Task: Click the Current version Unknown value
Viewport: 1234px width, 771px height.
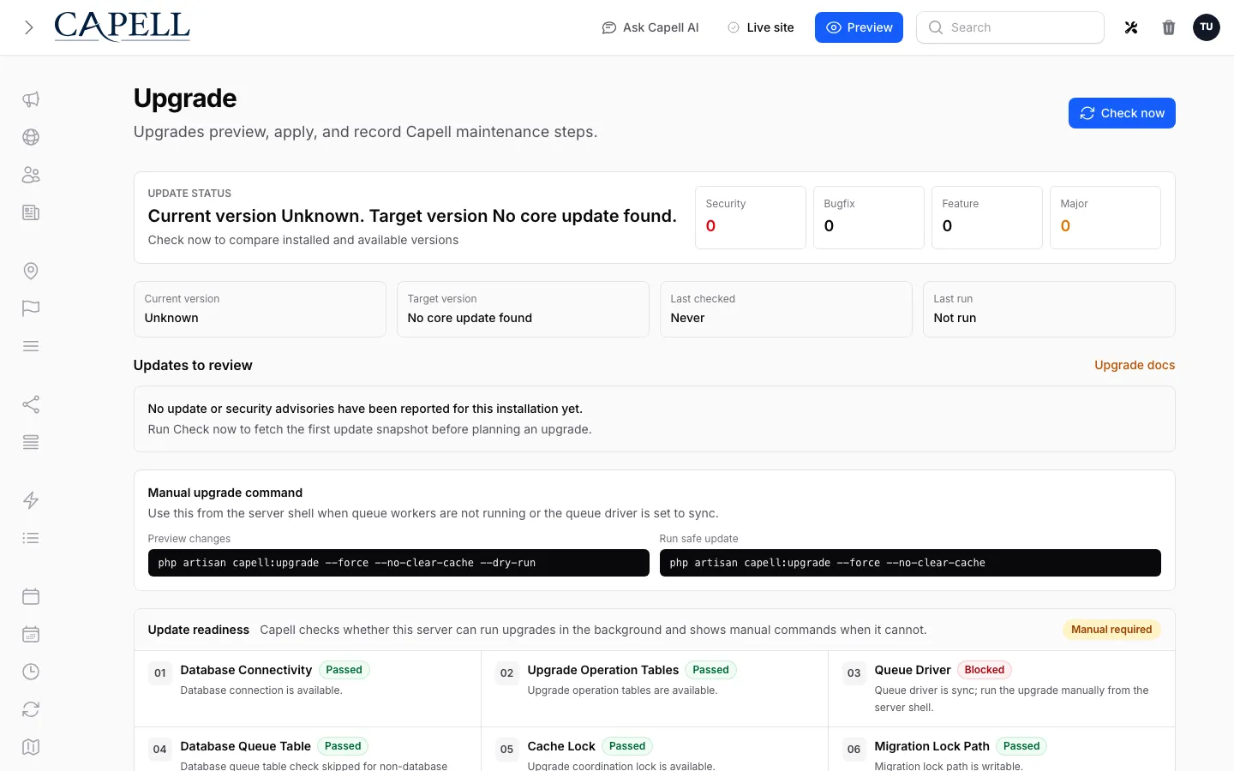Action: click(x=171, y=318)
